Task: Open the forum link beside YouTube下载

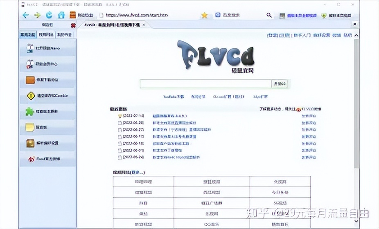Action: coord(198,97)
